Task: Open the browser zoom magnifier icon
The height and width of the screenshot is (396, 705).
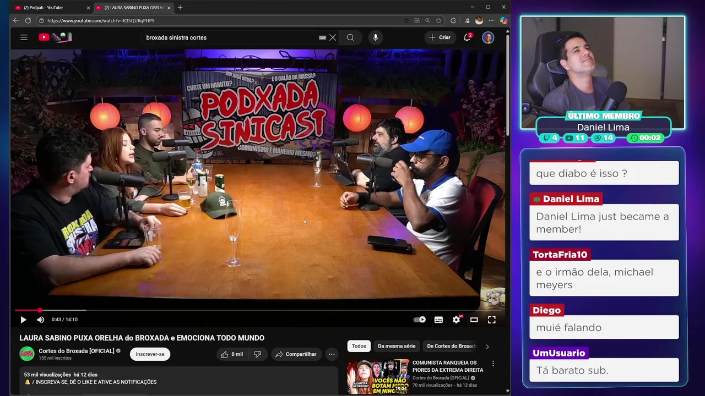Action: pyautogui.click(x=427, y=20)
